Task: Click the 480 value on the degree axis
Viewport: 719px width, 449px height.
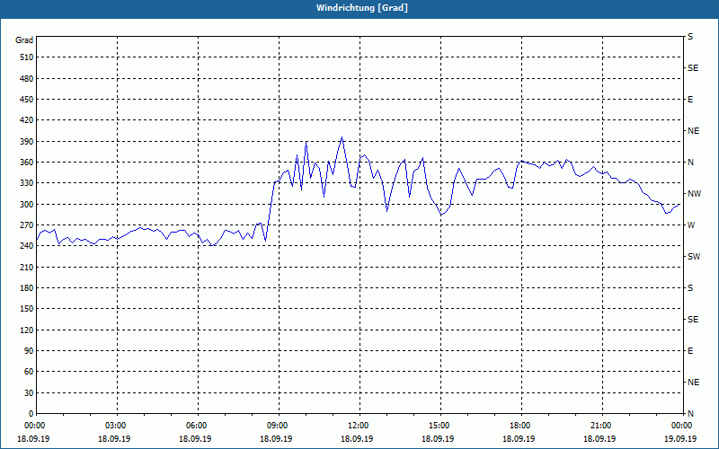Action: click(27, 79)
